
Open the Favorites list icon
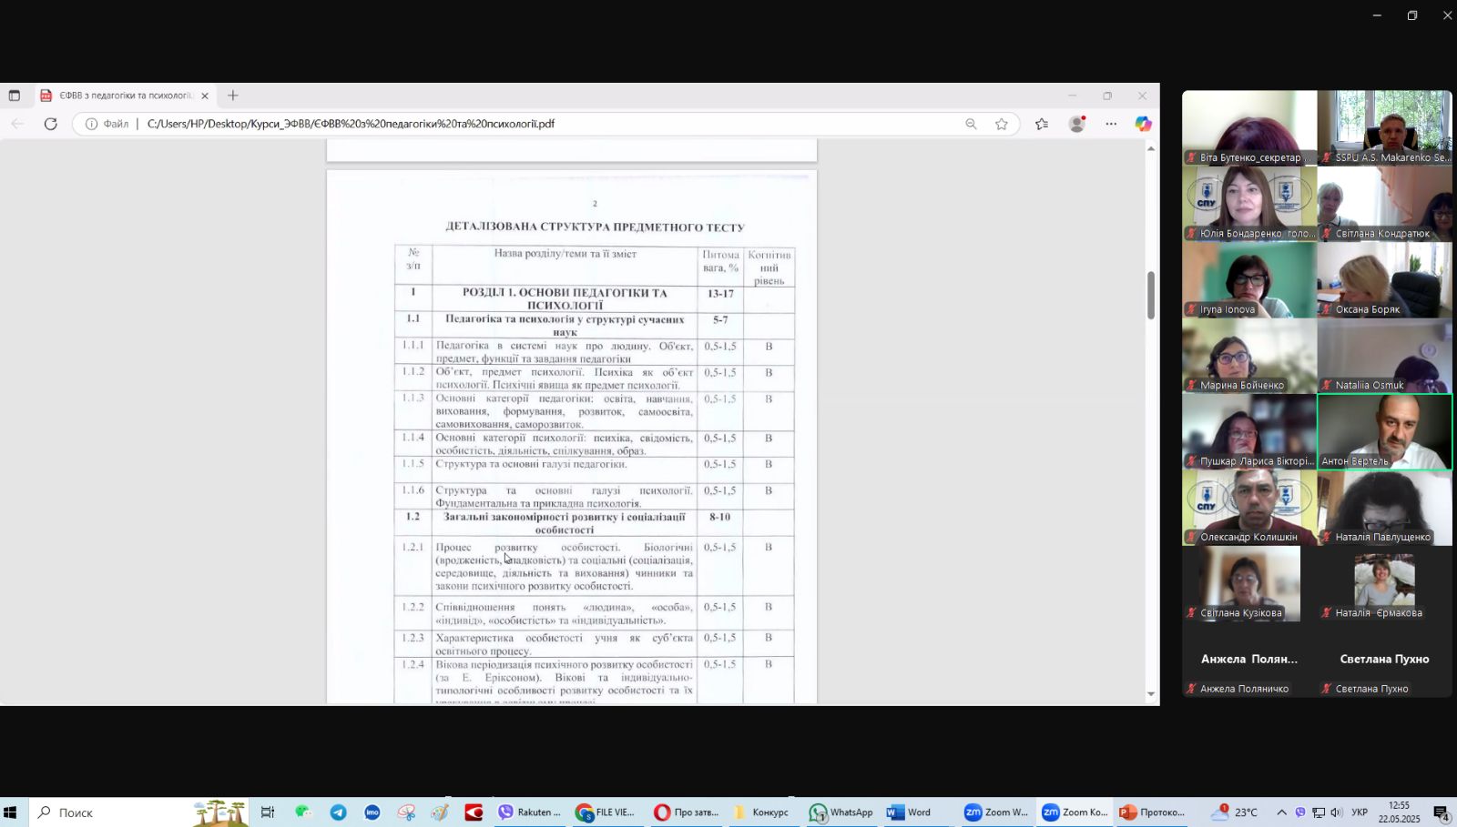pos(1042,124)
